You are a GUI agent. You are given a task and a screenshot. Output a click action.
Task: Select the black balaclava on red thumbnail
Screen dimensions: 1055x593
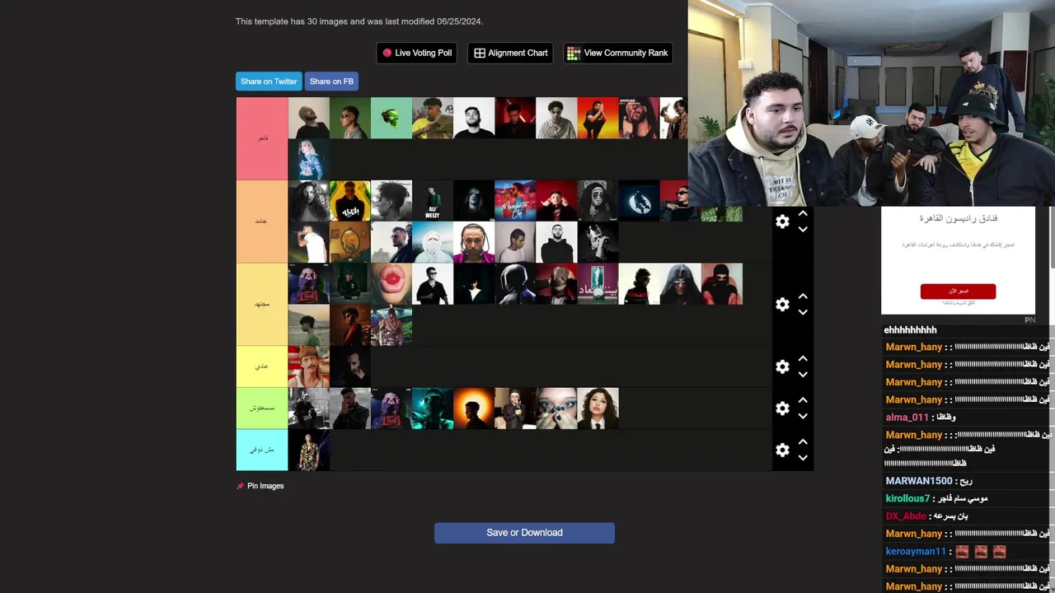point(722,284)
